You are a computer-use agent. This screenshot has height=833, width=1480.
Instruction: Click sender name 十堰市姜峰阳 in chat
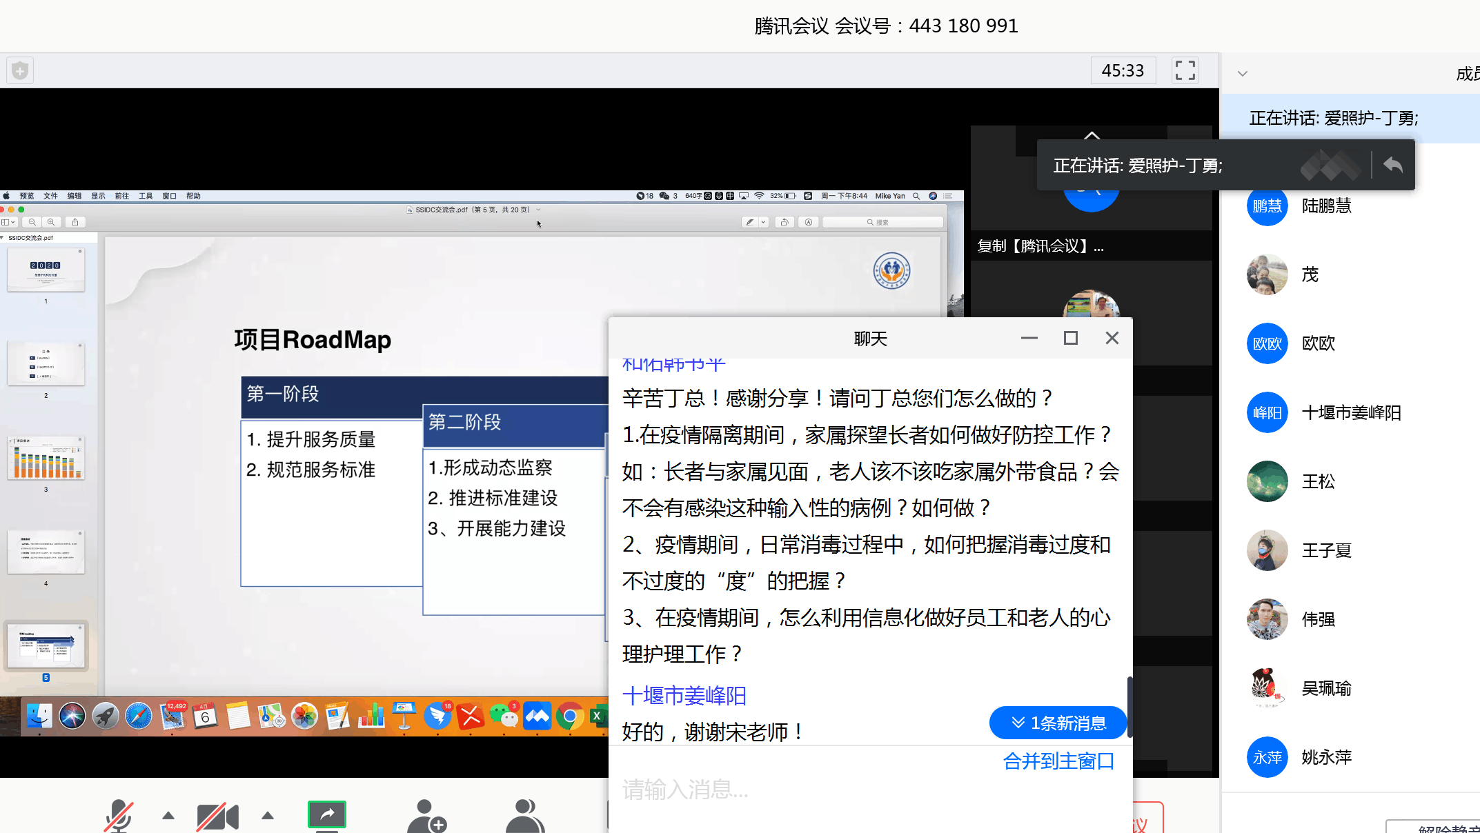(684, 695)
